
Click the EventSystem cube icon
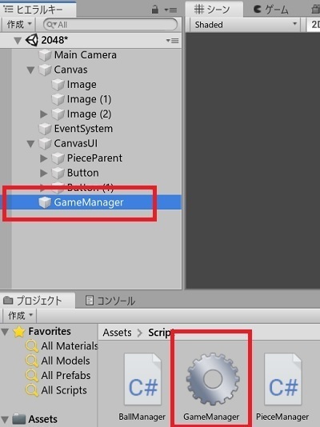coord(45,129)
